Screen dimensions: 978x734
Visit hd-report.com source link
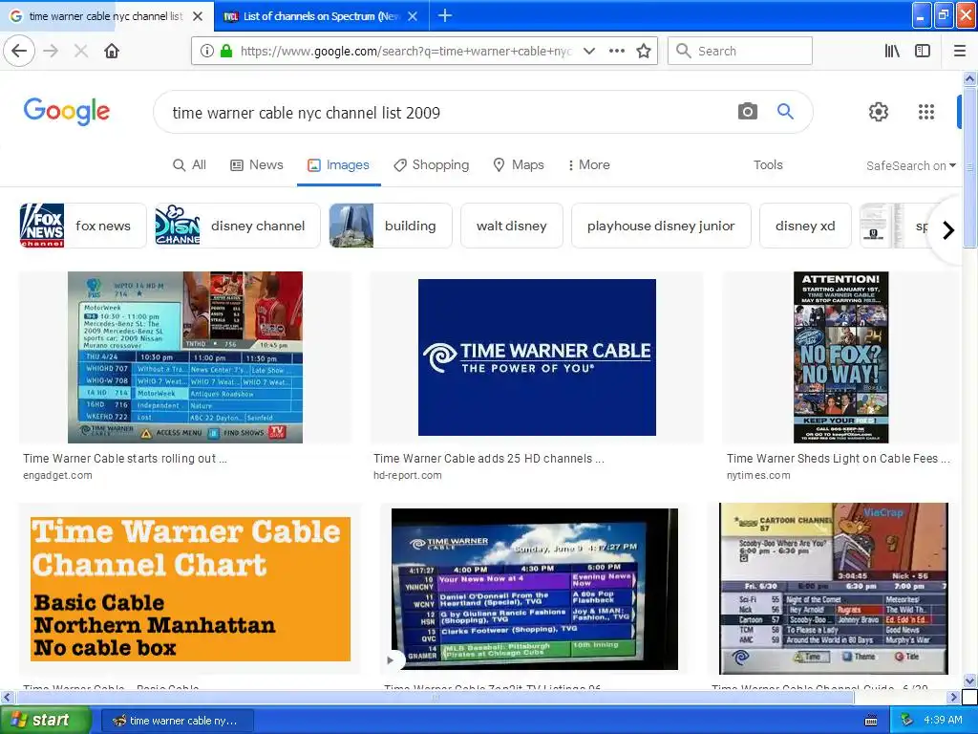pos(407,475)
